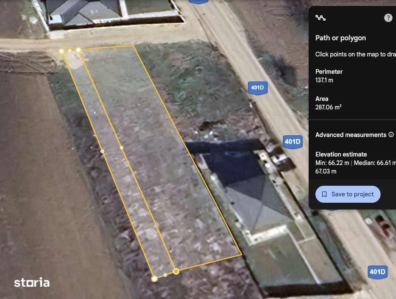This screenshot has height=299, width=396.
Task: Click midpoint handle between the two road-side vertices
Action: [x=70, y=51]
